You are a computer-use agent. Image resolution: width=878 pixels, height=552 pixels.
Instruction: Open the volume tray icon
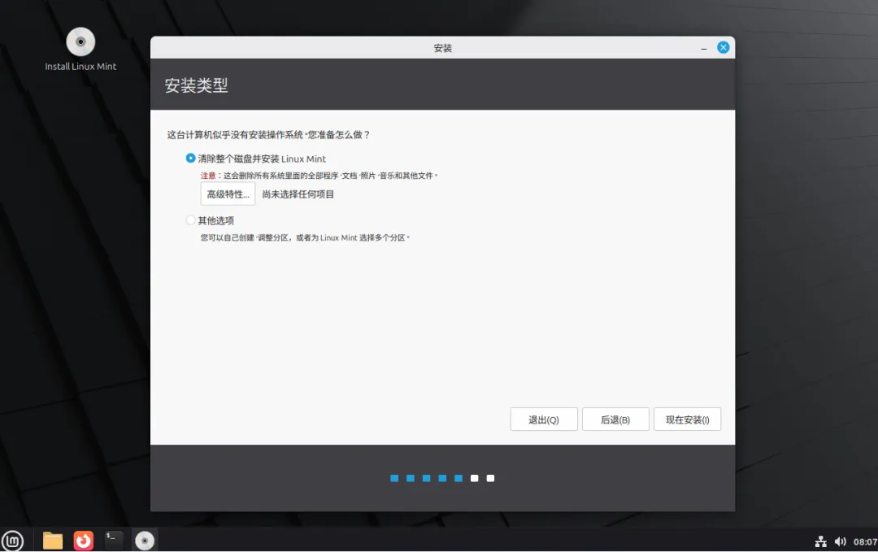click(x=840, y=541)
